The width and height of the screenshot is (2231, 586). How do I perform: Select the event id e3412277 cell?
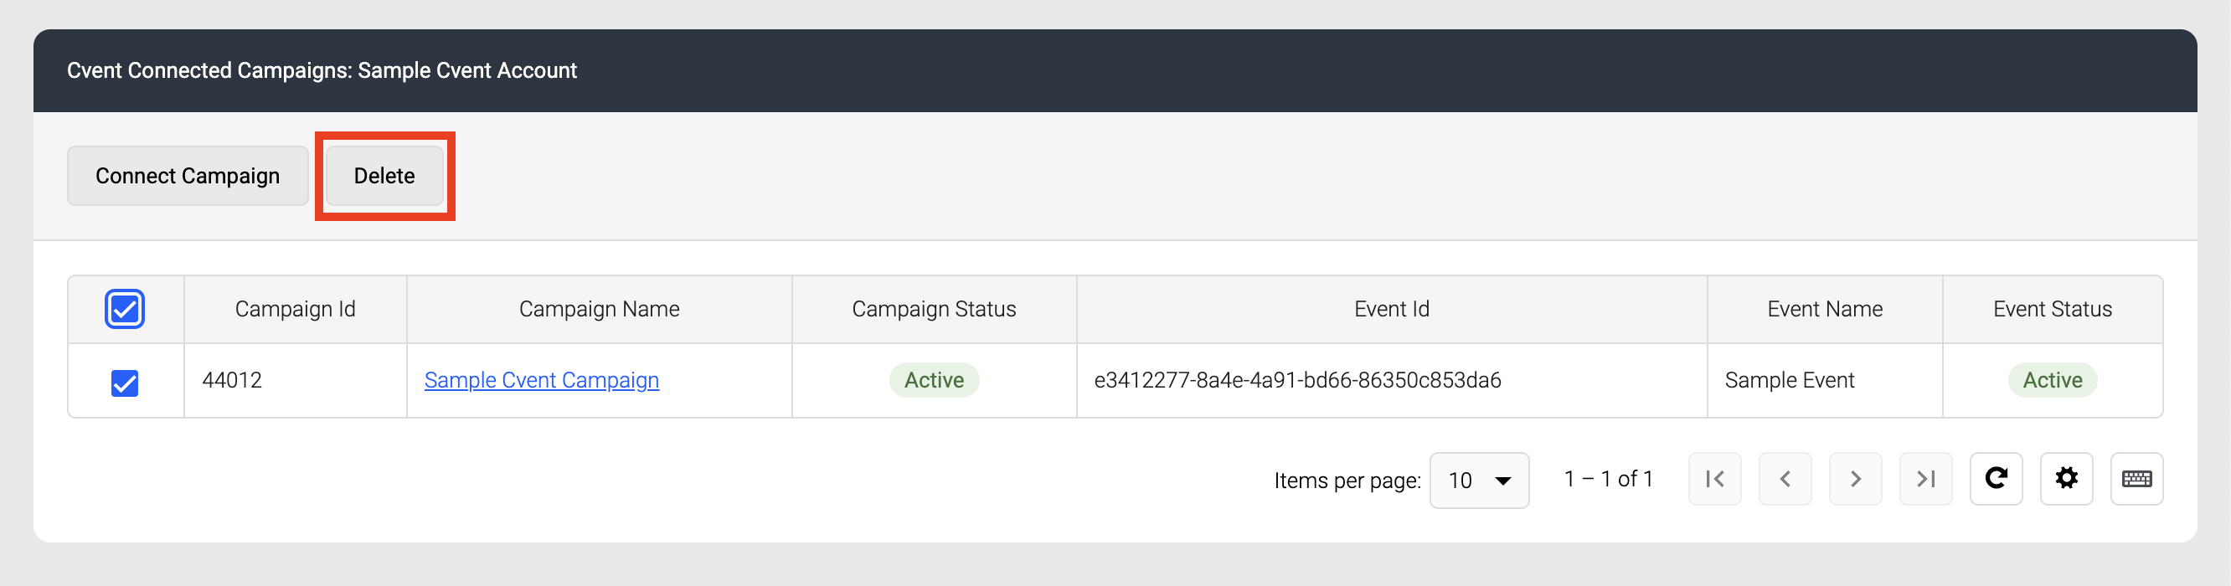[x=1392, y=380]
